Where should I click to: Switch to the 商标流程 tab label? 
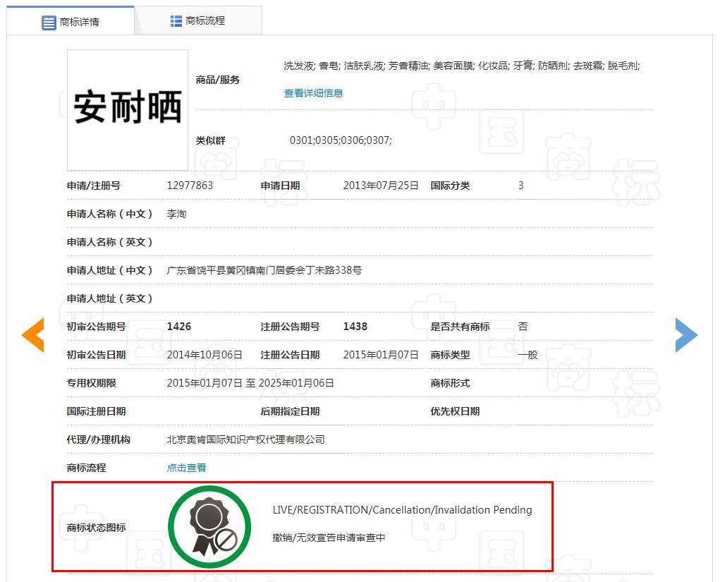coord(205,21)
